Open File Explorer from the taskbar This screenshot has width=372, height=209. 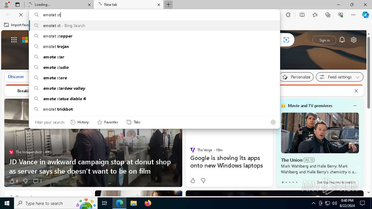click(x=133, y=203)
